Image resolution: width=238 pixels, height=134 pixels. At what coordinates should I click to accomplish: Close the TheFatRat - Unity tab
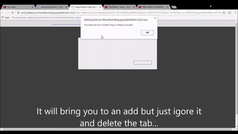point(134,7)
